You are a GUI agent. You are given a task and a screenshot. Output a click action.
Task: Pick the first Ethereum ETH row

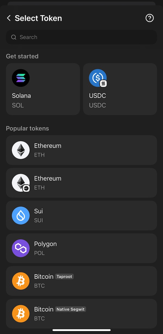click(81, 150)
